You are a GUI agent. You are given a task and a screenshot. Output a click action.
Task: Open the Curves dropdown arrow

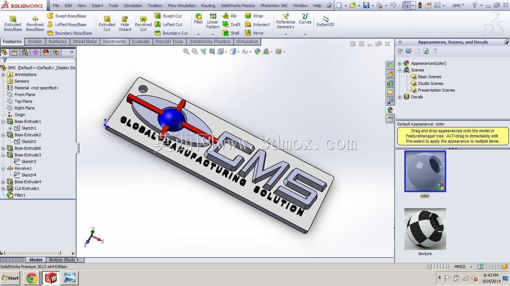[305, 34]
